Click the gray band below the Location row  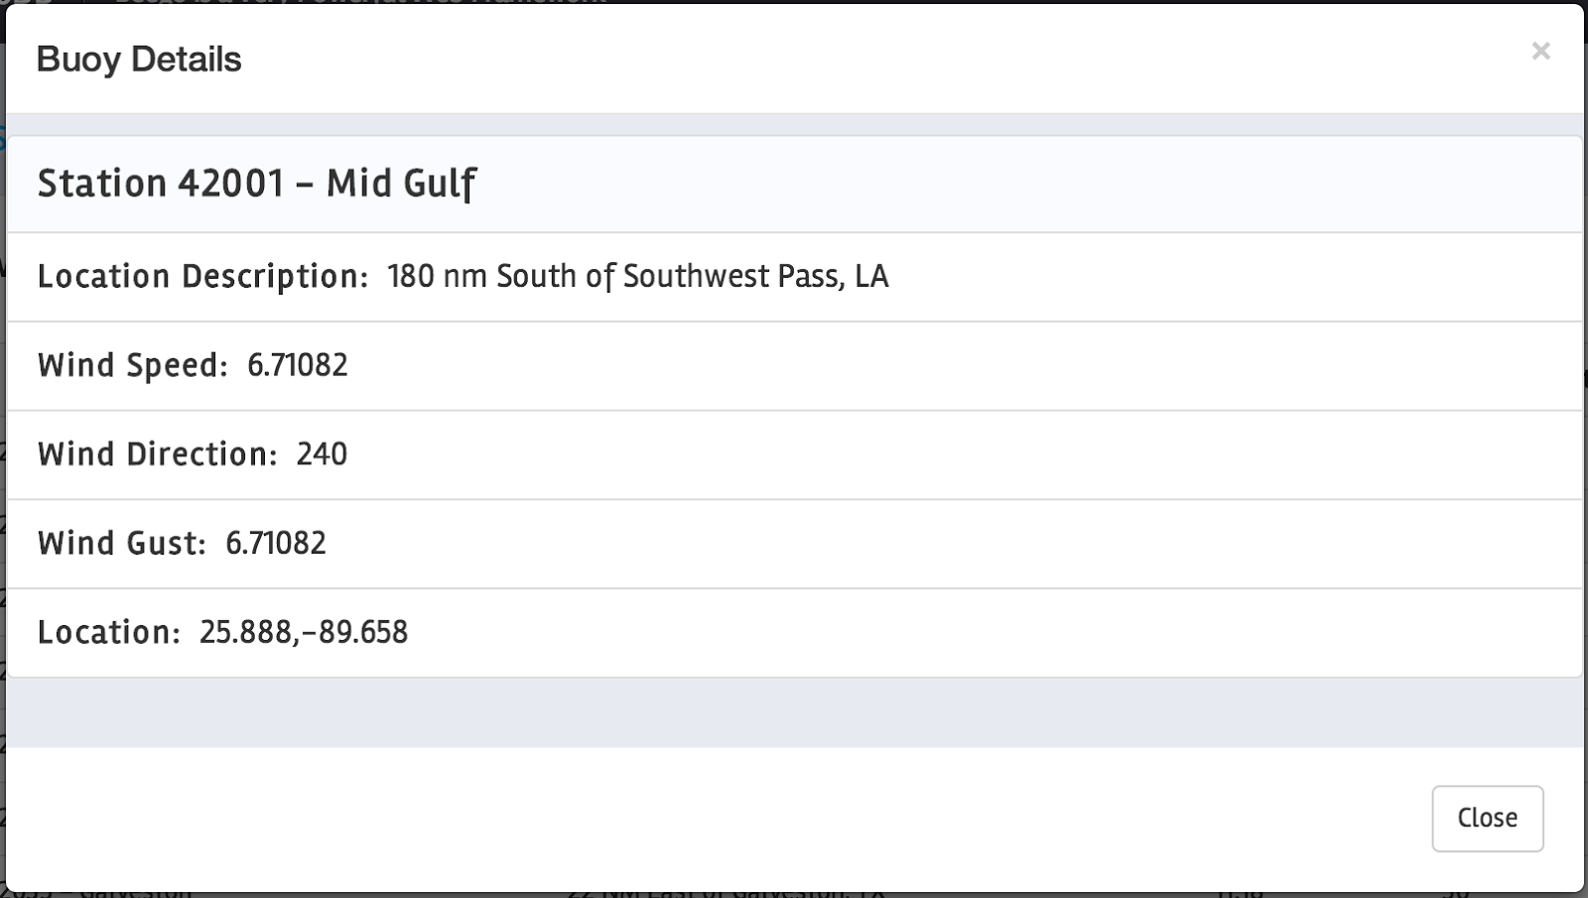click(794, 712)
